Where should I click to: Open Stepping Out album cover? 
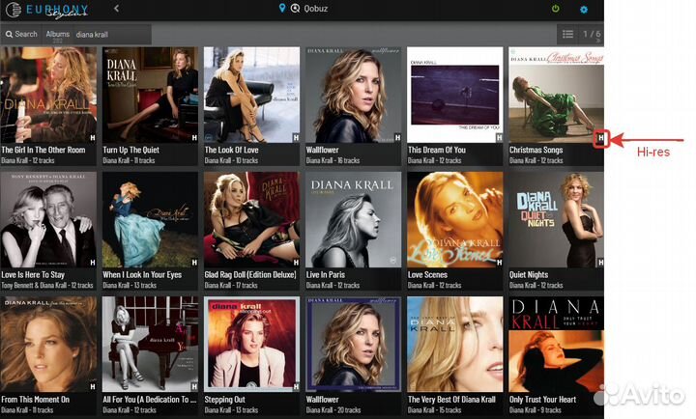tap(251, 344)
